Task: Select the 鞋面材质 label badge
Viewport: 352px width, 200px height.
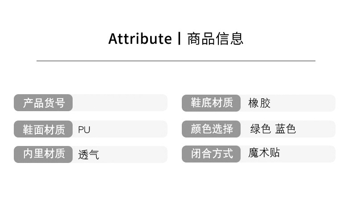Action: pos(43,129)
